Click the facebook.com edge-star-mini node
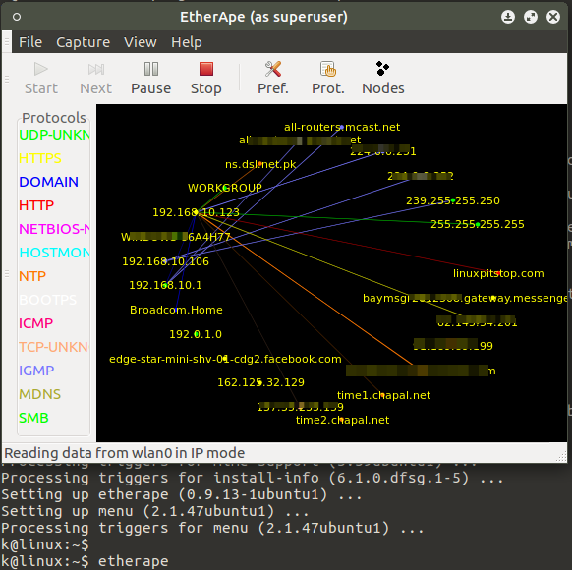The height and width of the screenshot is (570, 573). [225, 359]
